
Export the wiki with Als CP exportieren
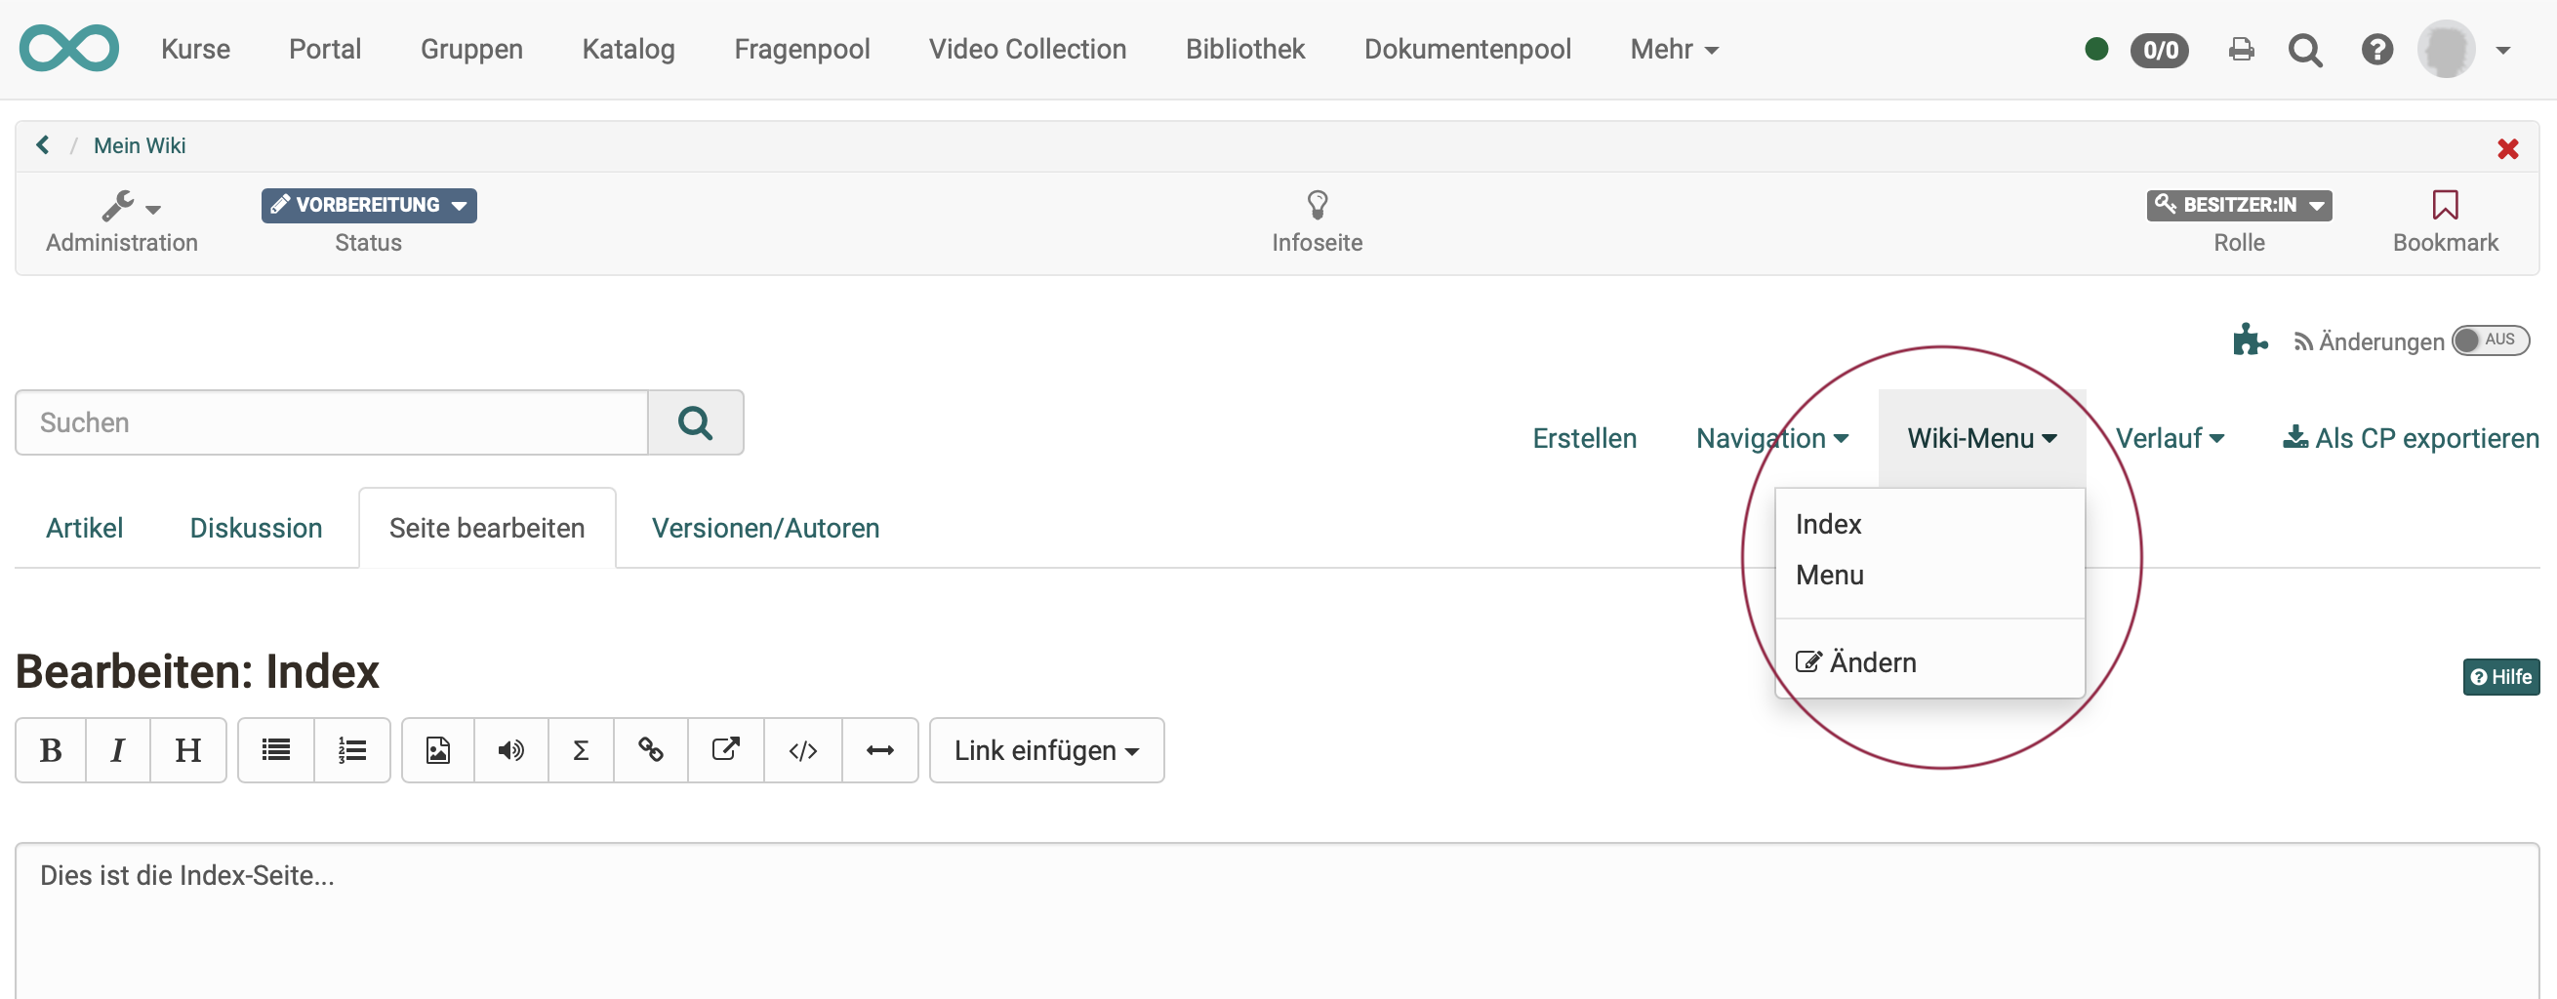tap(2410, 437)
